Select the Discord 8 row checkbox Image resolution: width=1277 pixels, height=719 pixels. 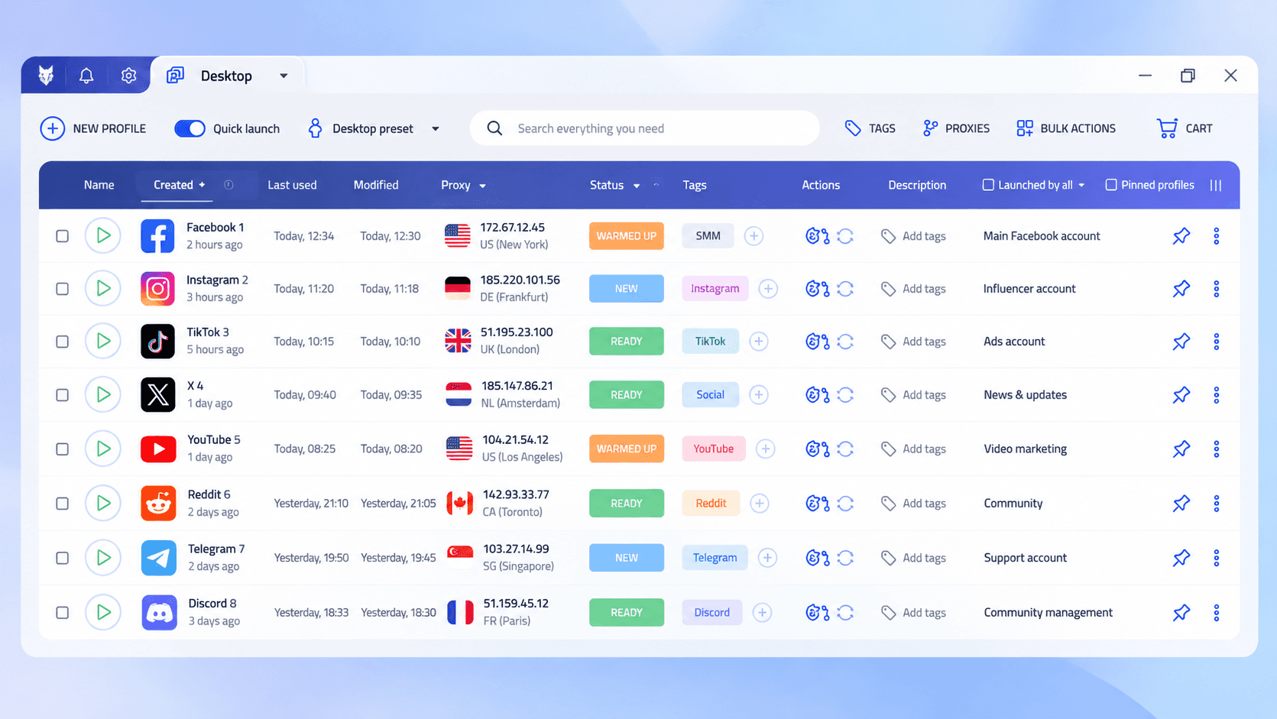[x=63, y=613]
